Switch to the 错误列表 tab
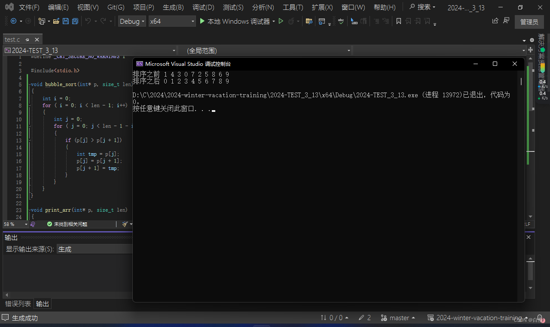 click(18, 304)
